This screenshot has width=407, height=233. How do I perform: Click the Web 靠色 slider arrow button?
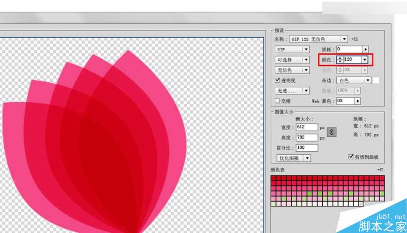click(x=358, y=101)
